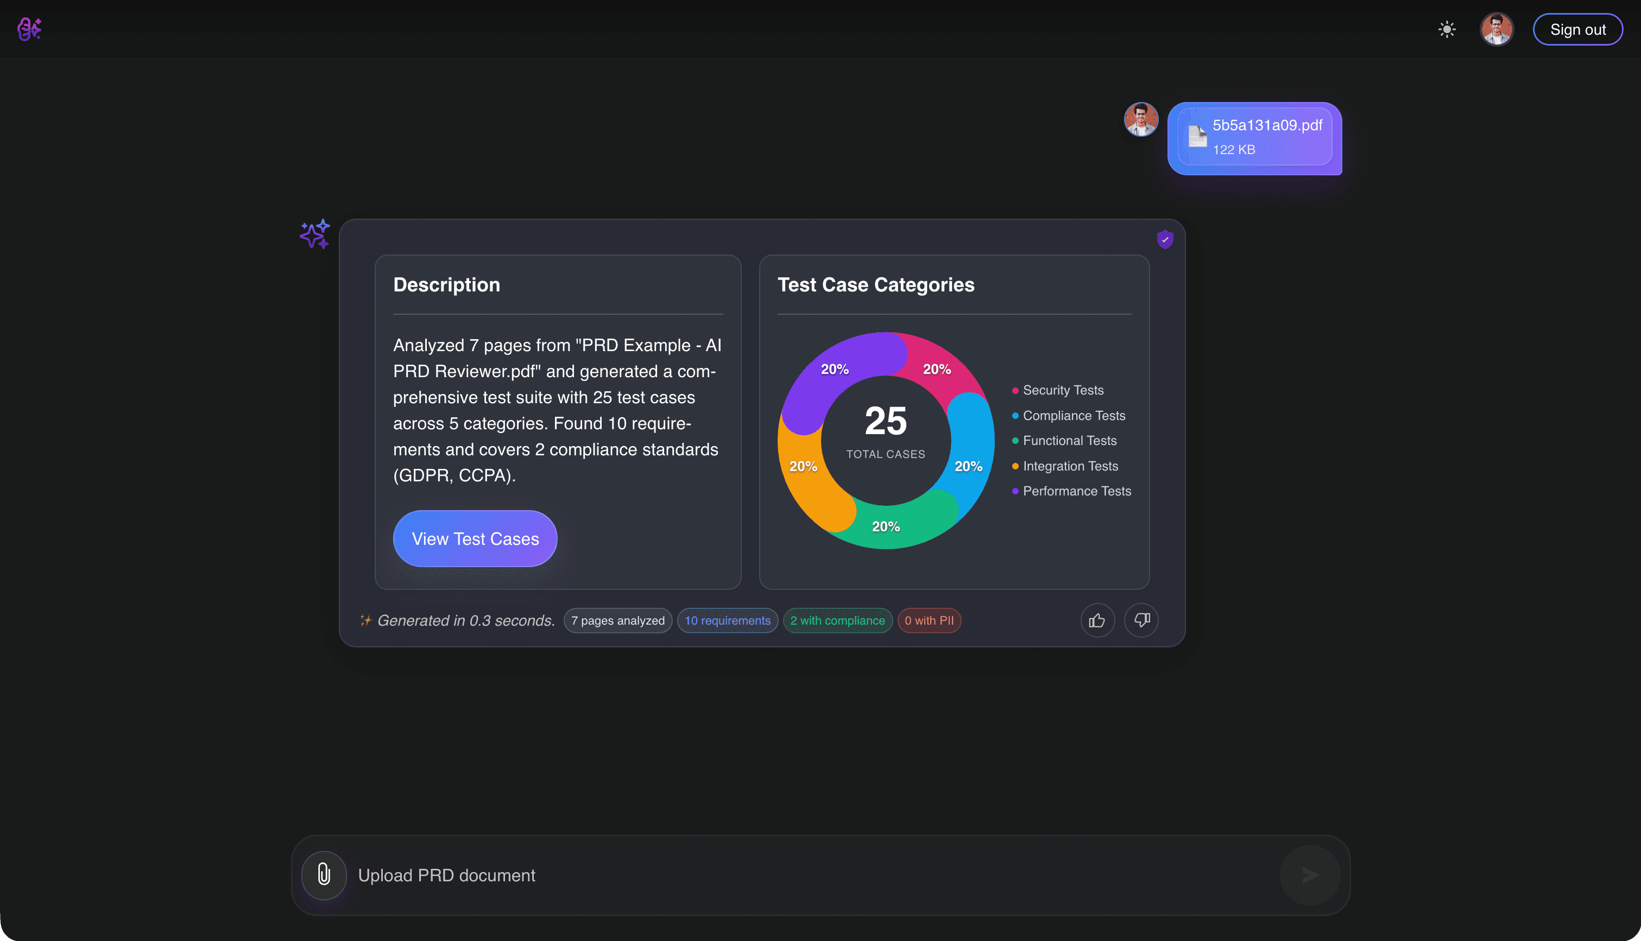The image size is (1641, 941).
Task: Click the 2 with compliance tag
Action: click(x=837, y=620)
